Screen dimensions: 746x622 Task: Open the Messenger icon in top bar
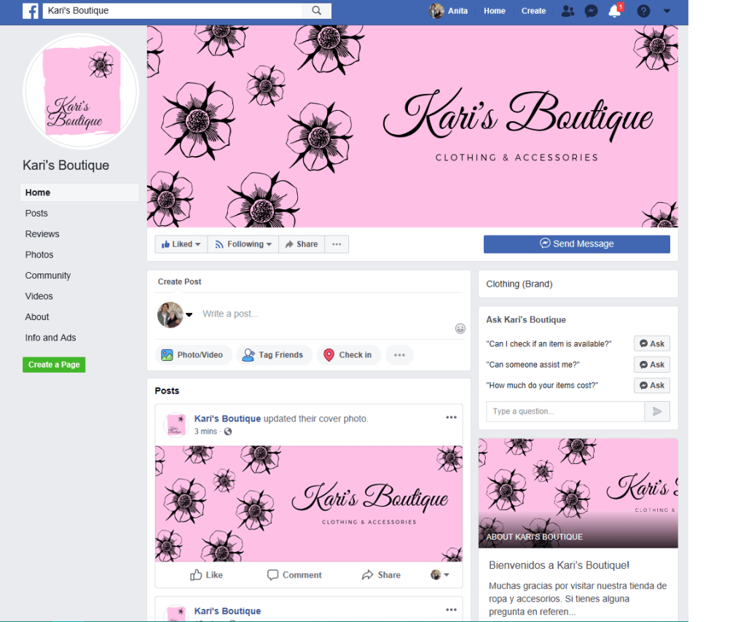tap(592, 11)
